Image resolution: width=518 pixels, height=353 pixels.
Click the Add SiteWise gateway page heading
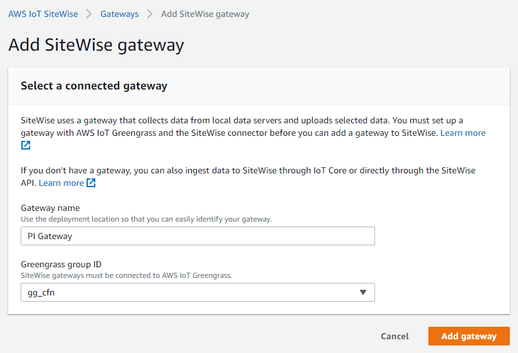click(x=96, y=45)
